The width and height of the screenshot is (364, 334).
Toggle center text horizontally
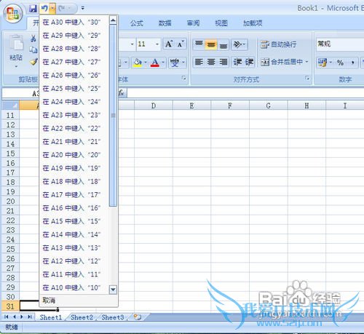pyautogui.click(x=211, y=62)
